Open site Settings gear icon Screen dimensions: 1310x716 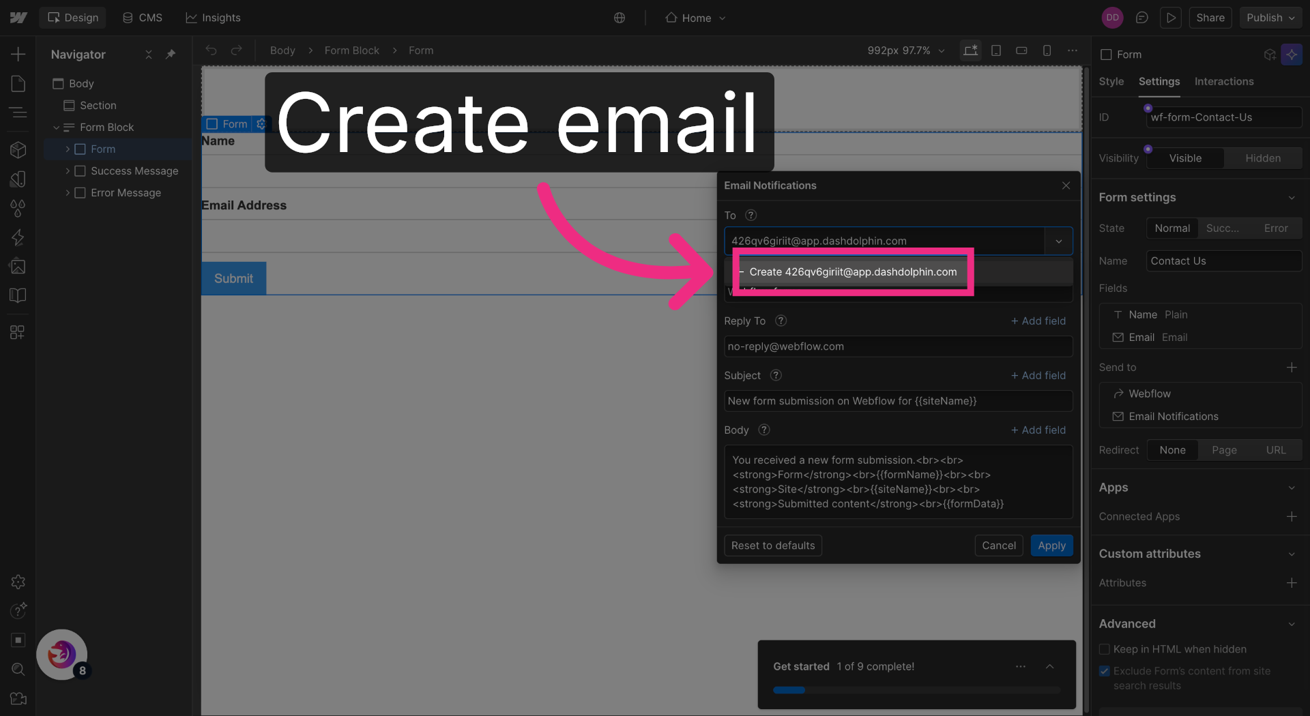point(18,582)
